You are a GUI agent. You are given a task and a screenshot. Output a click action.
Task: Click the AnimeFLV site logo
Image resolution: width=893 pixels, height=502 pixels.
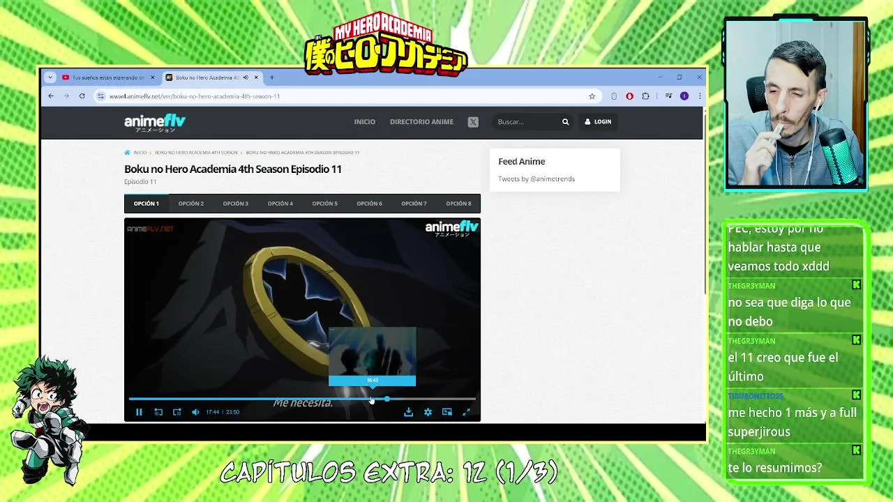point(155,123)
